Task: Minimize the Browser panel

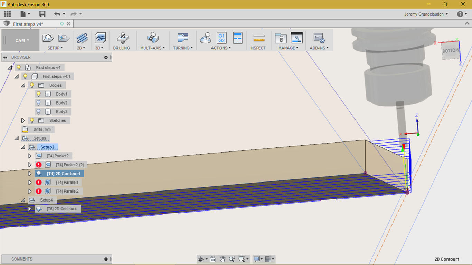Action: tap(106, 57)
